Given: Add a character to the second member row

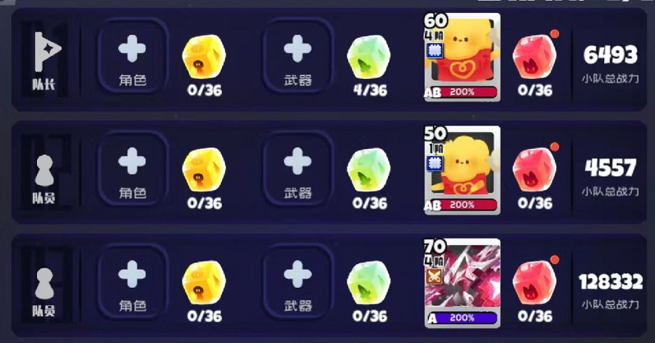Looking at the screenshot, I should pos(132,169).
